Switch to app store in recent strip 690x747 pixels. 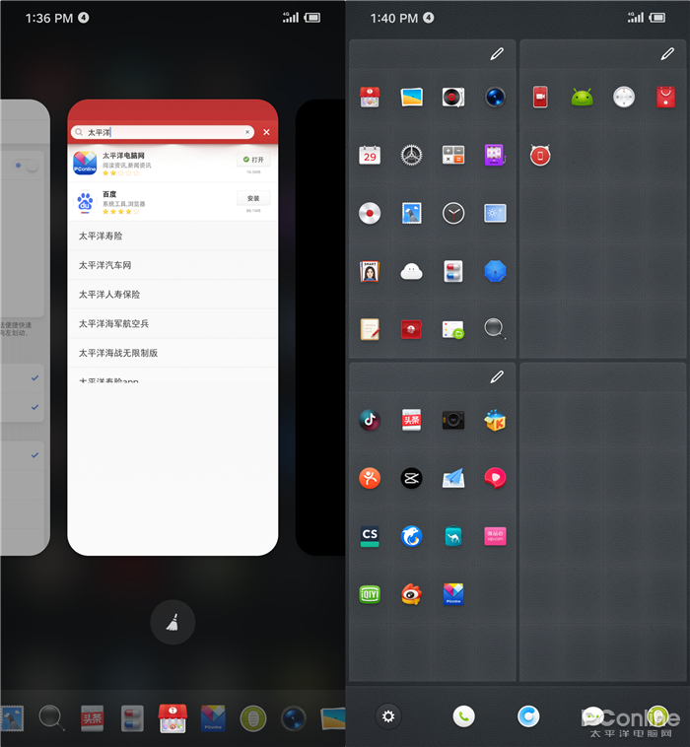click(x=172, y=718)
